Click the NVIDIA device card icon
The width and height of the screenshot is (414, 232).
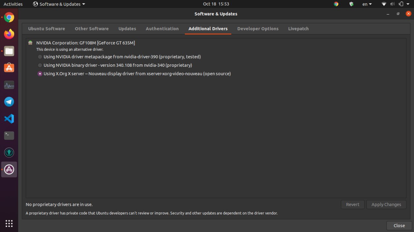pyautogui.click(x=30, y=43)
